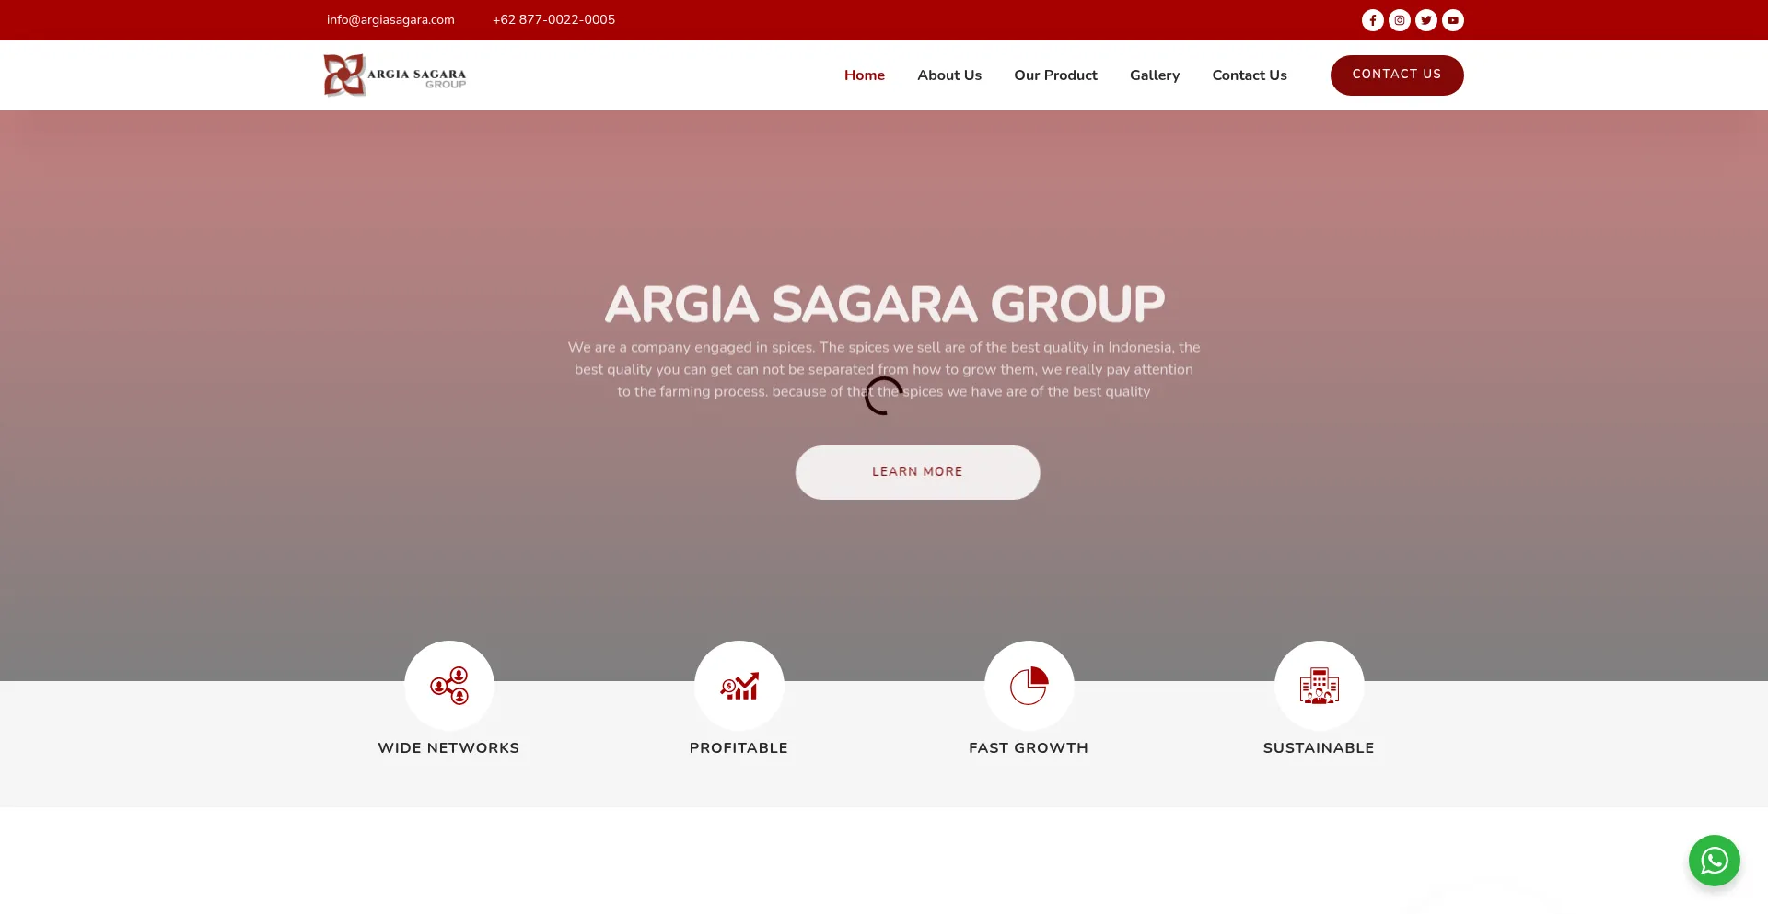Image resolution: width=1768 pixels, height=914 pixels.
Task: Go to the Home menu item
Action: point(864,75)
